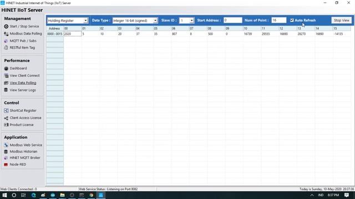This screenshot has height=199, width=355.
Task: Click the RESTful Item Tag icon
Action: pos(6,48)
